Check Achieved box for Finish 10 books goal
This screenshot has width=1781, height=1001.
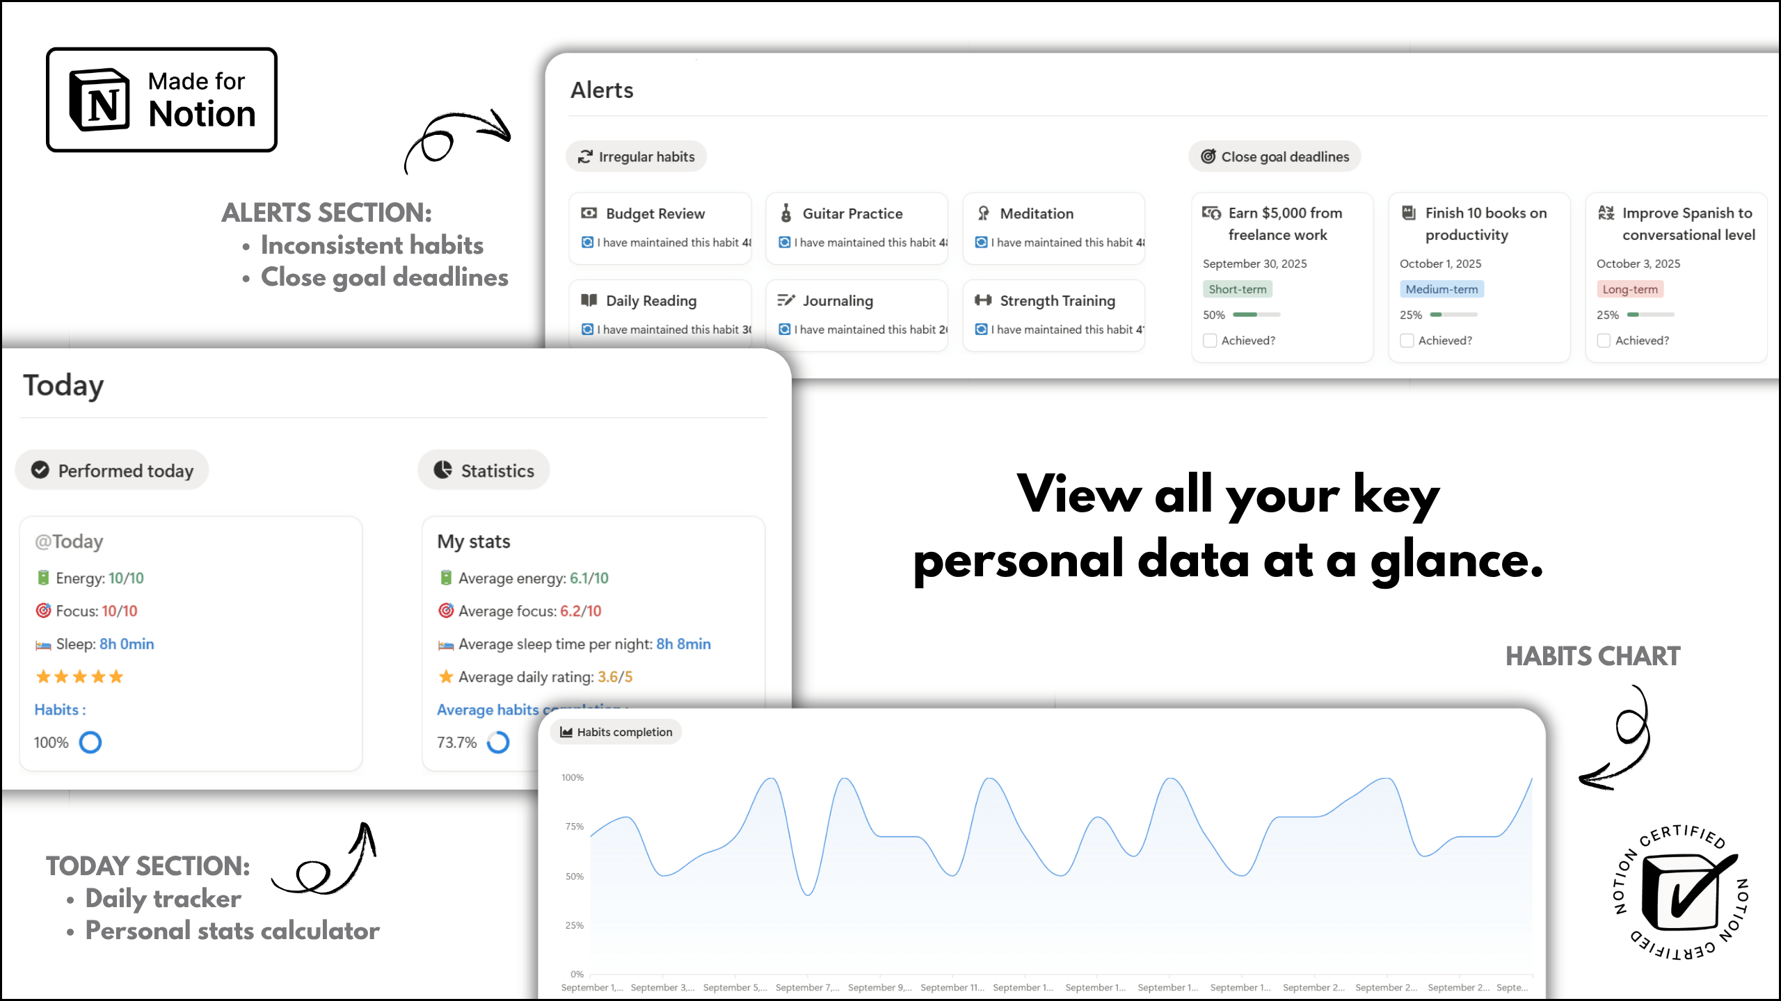tap(1407, 341)
